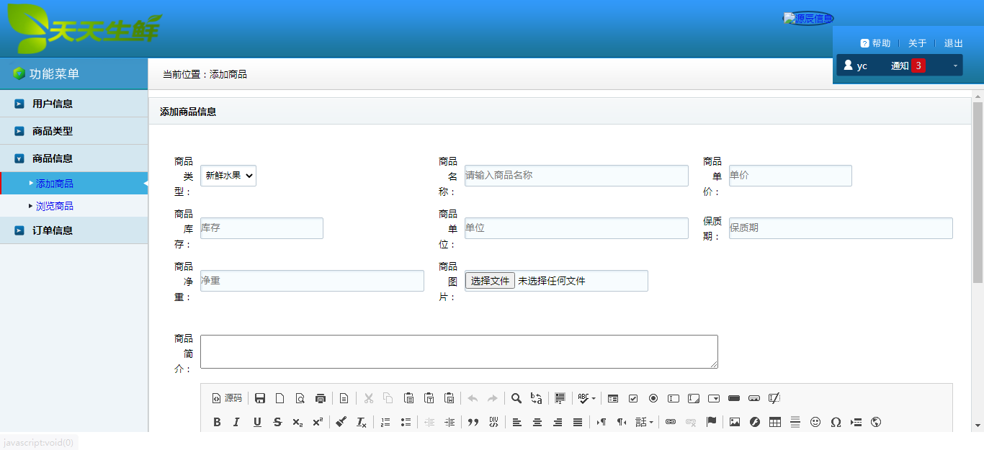Click the 选择文件 upload button
The height and width of the screenshot is (450, 984).
[490, 281]
